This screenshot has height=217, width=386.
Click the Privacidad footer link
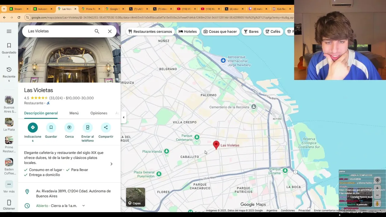304,210
